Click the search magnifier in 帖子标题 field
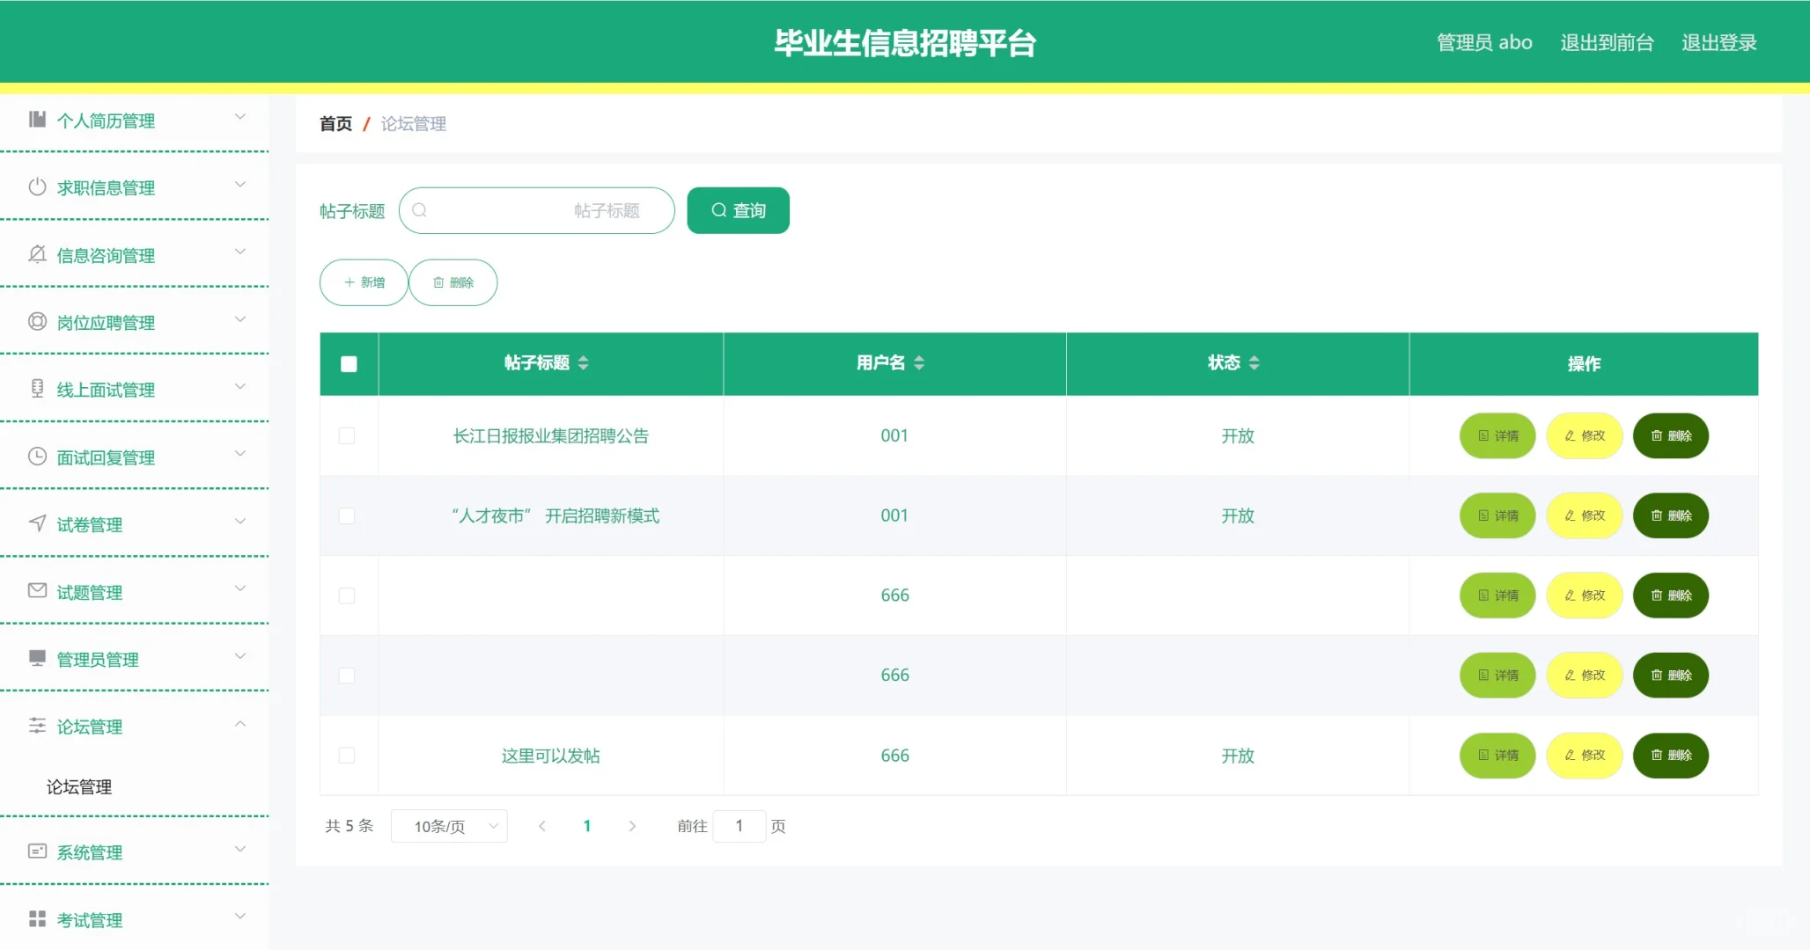The width and height of the screenshot is (1810, 950). [x=420, y=210]
